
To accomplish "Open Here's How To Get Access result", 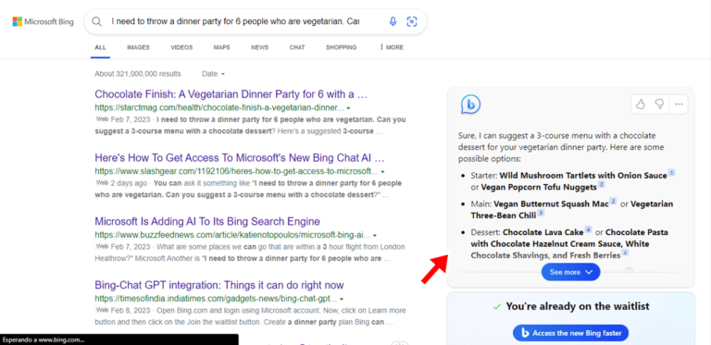I will coord(240,158).
